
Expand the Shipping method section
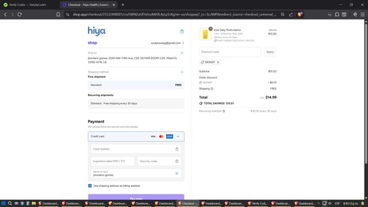click(182, 72)
